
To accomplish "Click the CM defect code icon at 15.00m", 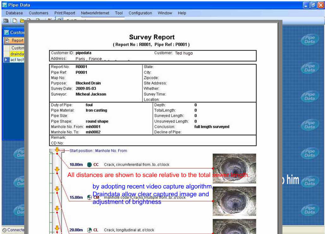I will click(x=89, y=198).
